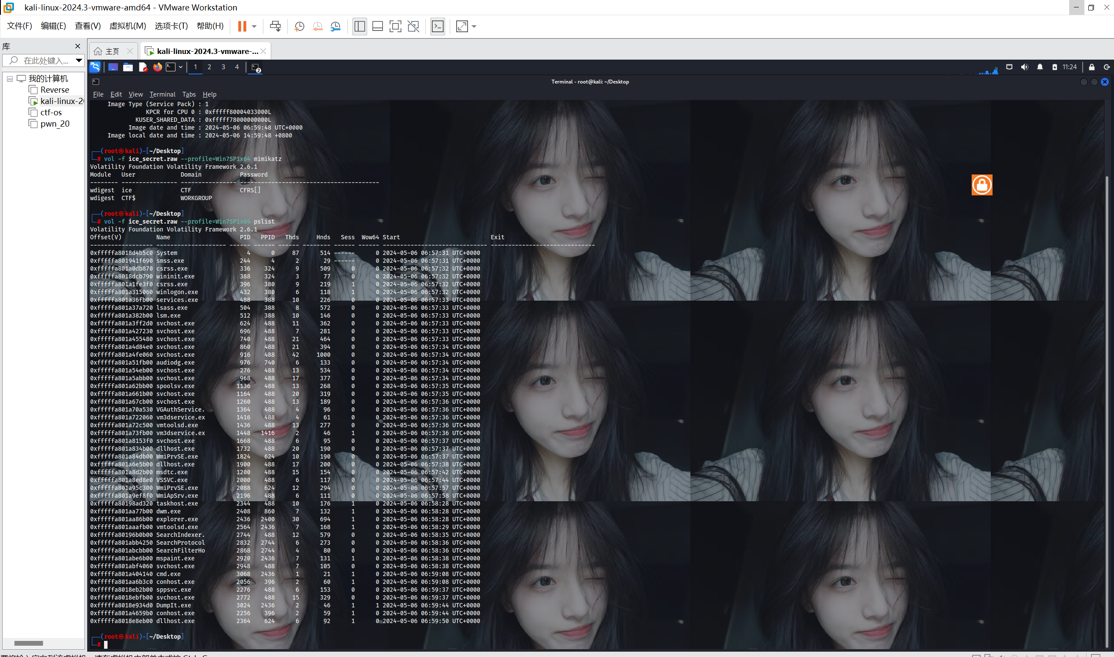Open the terminal Edit menu
1114x657 pixels.
pos(116,94)
